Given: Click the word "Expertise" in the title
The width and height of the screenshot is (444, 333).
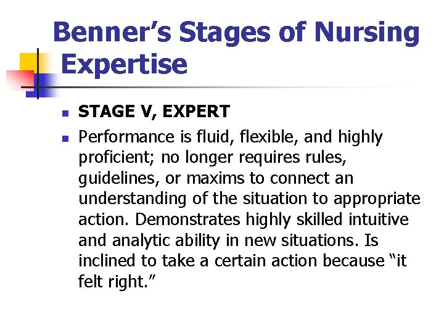Looking at the screenshot, I should tap(125, 64).
